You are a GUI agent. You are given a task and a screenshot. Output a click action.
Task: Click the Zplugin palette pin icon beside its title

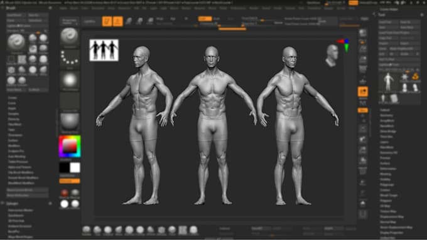point(50,203)
